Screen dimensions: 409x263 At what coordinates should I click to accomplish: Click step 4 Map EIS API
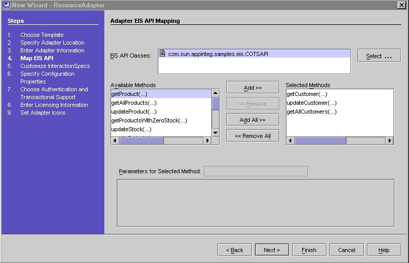point(37,59)
